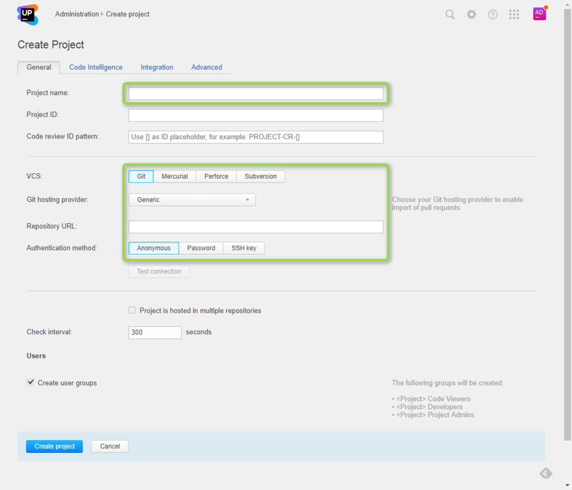The height and width of the screenshot is (490, 572).
Task: Choose SSH key authentication method
Action: coord(244,248)
